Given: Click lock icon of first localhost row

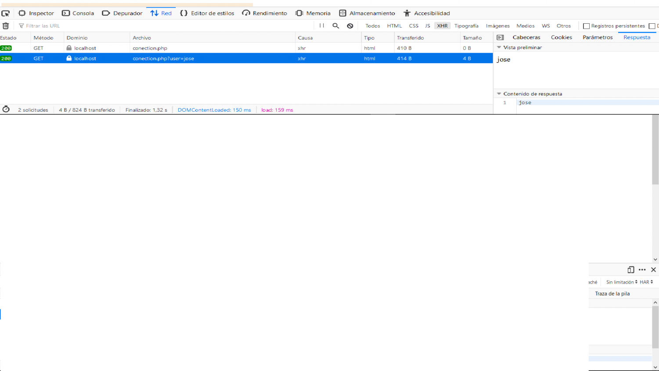Looking at the screenshot, I should 69,48.
